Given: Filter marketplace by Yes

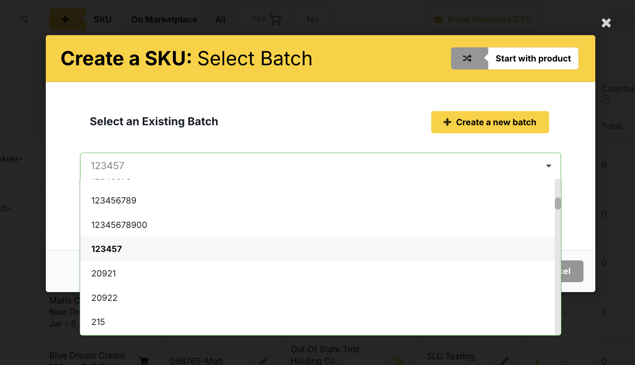Looking at the screenshot, I should 266,19.
